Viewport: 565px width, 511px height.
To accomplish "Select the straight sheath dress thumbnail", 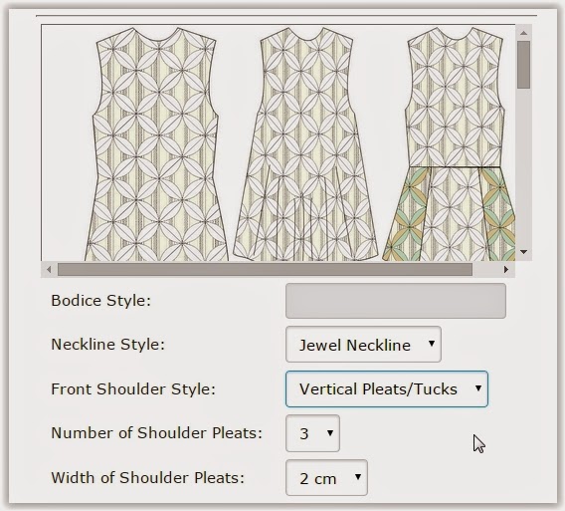I will [x=157, y=144].
